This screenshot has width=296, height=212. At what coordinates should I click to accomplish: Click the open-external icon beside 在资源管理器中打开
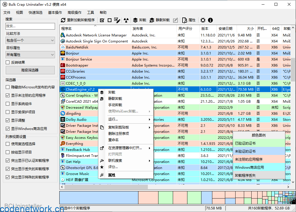click(102, 148)
